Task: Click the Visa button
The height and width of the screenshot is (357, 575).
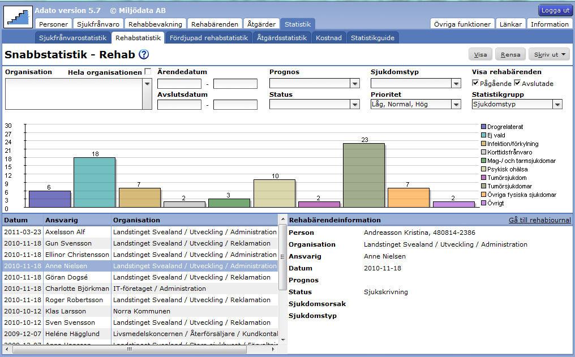Action: tap(480, 55)
